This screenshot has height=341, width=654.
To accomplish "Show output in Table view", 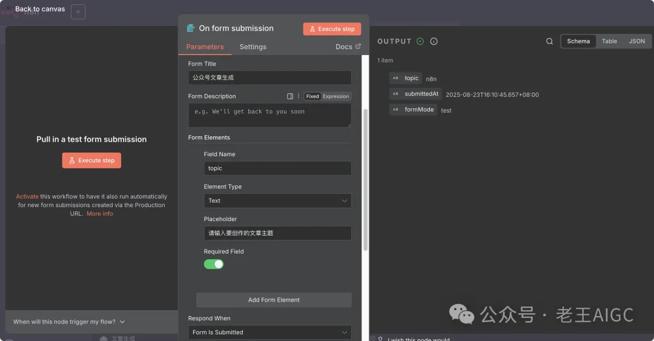I will [609, 41].
